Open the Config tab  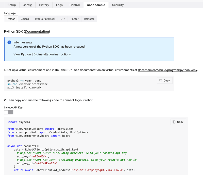tap(27, 5)
